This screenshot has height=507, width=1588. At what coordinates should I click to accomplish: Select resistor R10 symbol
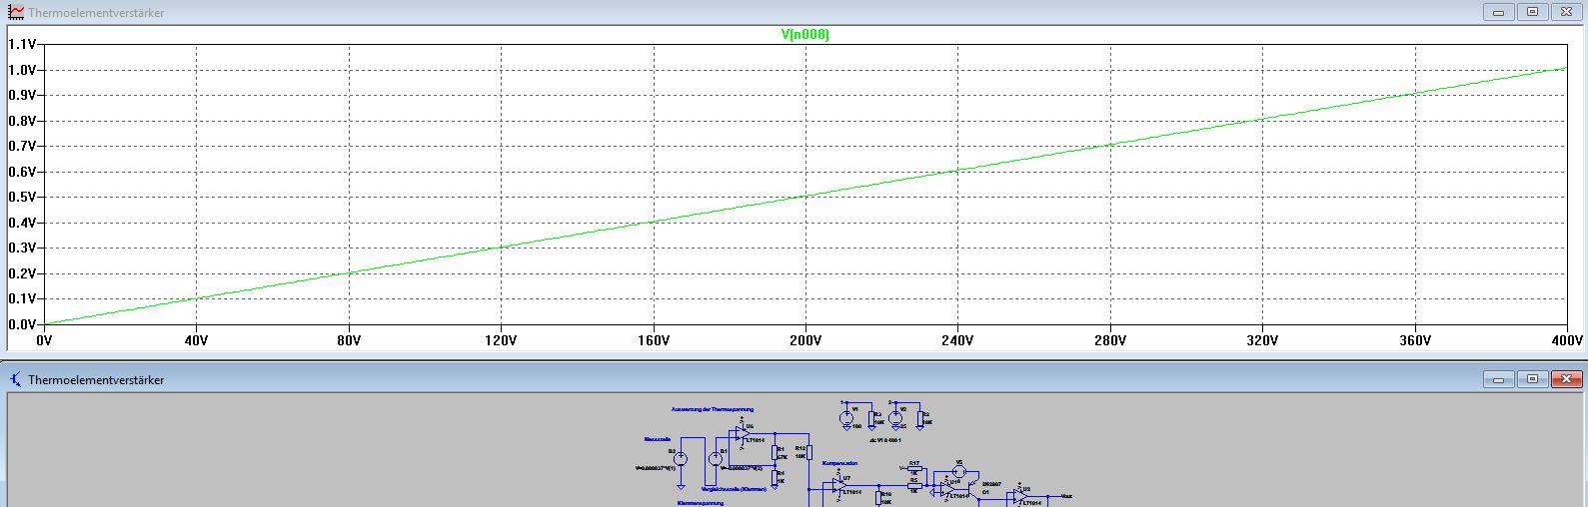(878, 498)
